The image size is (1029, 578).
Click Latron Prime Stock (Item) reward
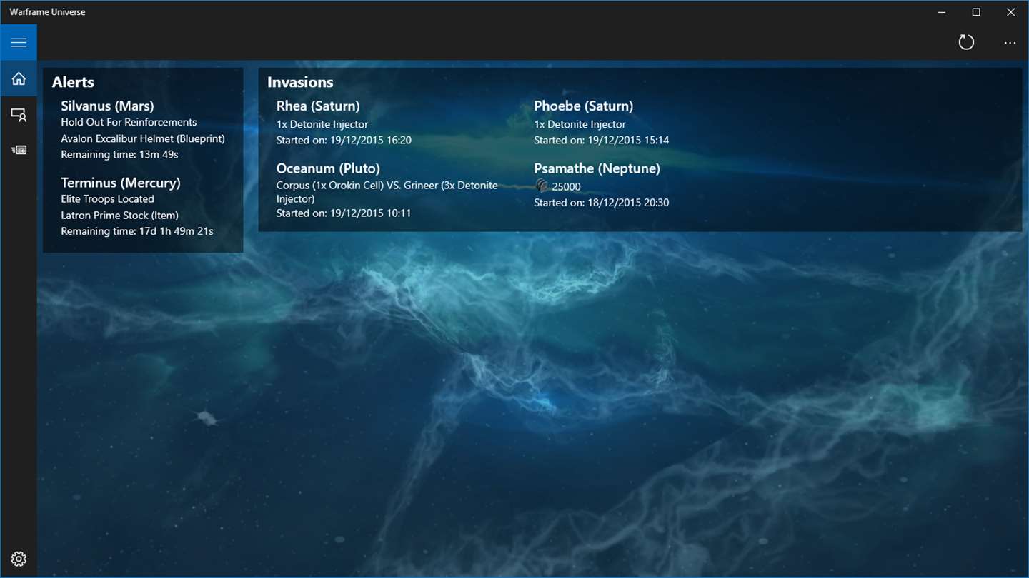pyautogui.click(x=119, y=215)
